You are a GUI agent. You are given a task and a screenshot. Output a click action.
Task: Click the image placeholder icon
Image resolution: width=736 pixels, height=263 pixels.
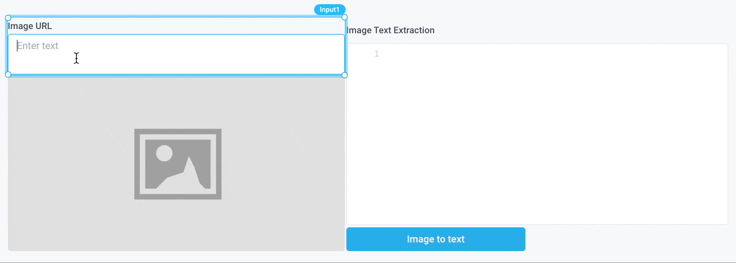coord(178,164)
